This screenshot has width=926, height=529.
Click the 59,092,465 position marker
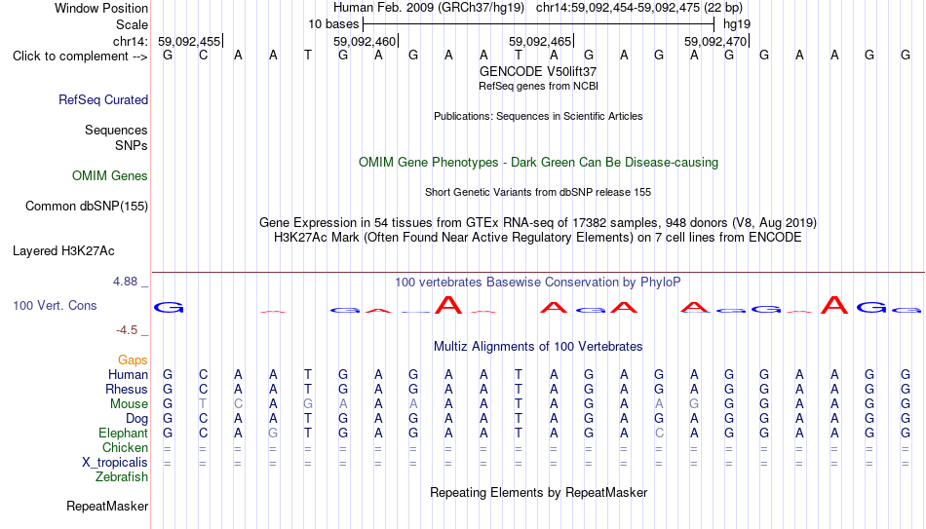click(x=540, y=41)
